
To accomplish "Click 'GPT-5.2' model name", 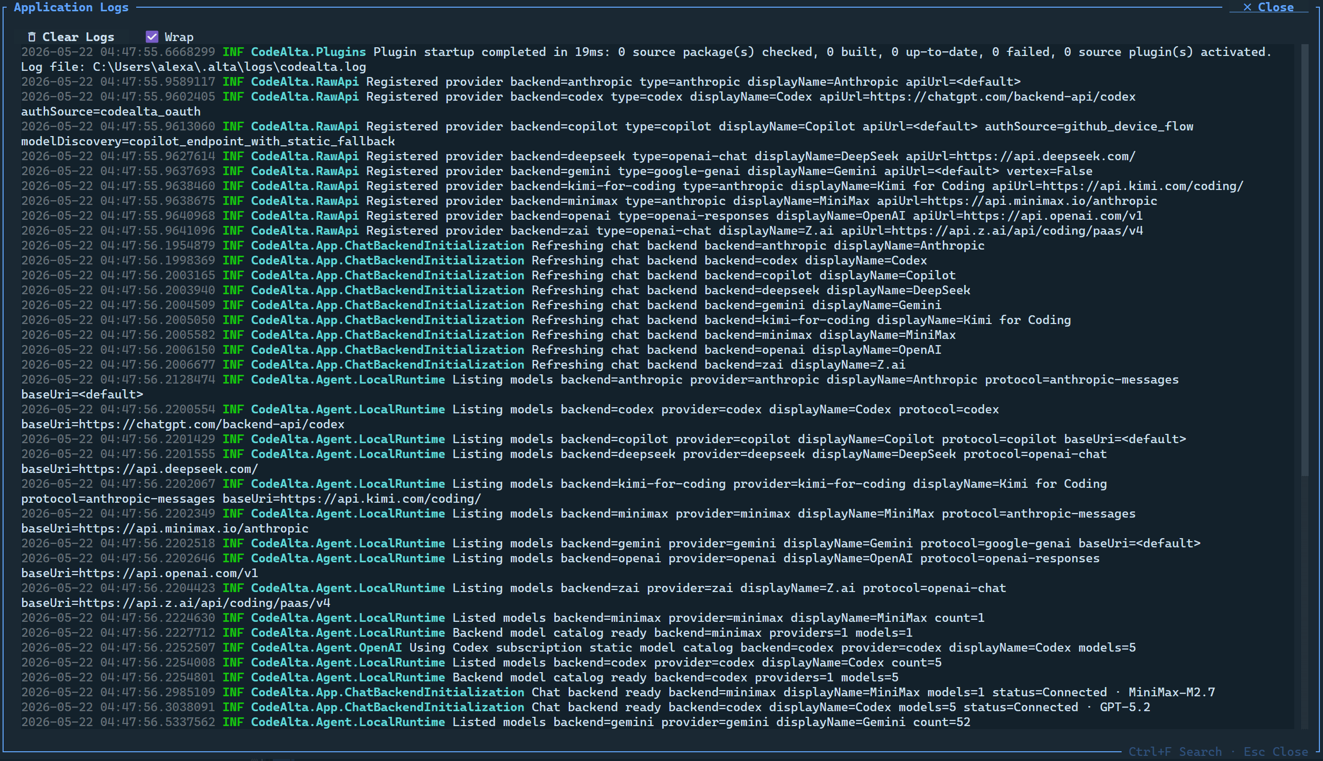I will (1125, 707).
